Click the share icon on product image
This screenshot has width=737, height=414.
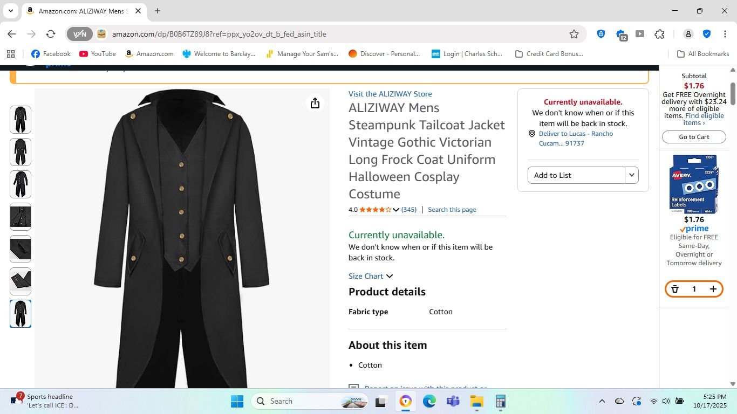(x=315, y=103)
